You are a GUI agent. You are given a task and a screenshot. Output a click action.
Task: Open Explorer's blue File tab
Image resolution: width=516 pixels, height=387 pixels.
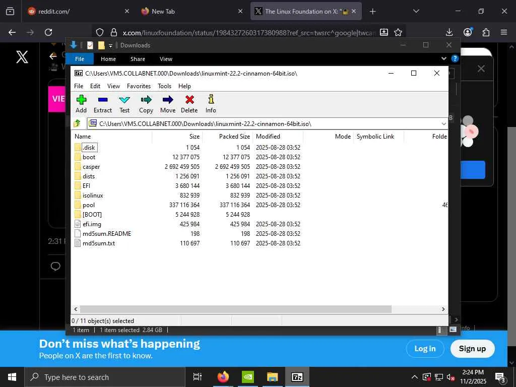click(80, 59)
